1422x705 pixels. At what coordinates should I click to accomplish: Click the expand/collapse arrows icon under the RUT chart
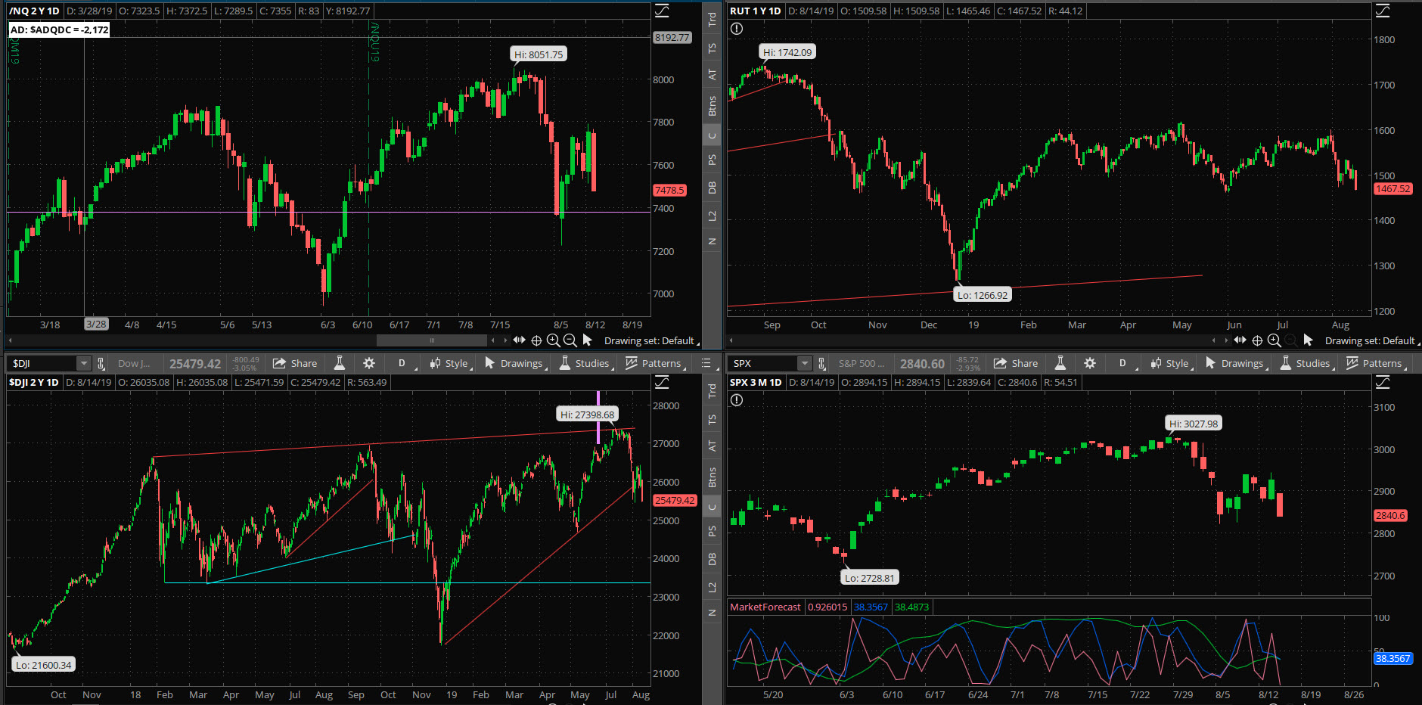point(1240,340)
